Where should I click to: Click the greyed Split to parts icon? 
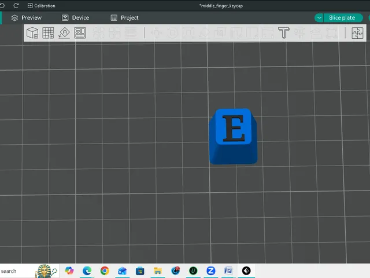(x=114, y=33)
